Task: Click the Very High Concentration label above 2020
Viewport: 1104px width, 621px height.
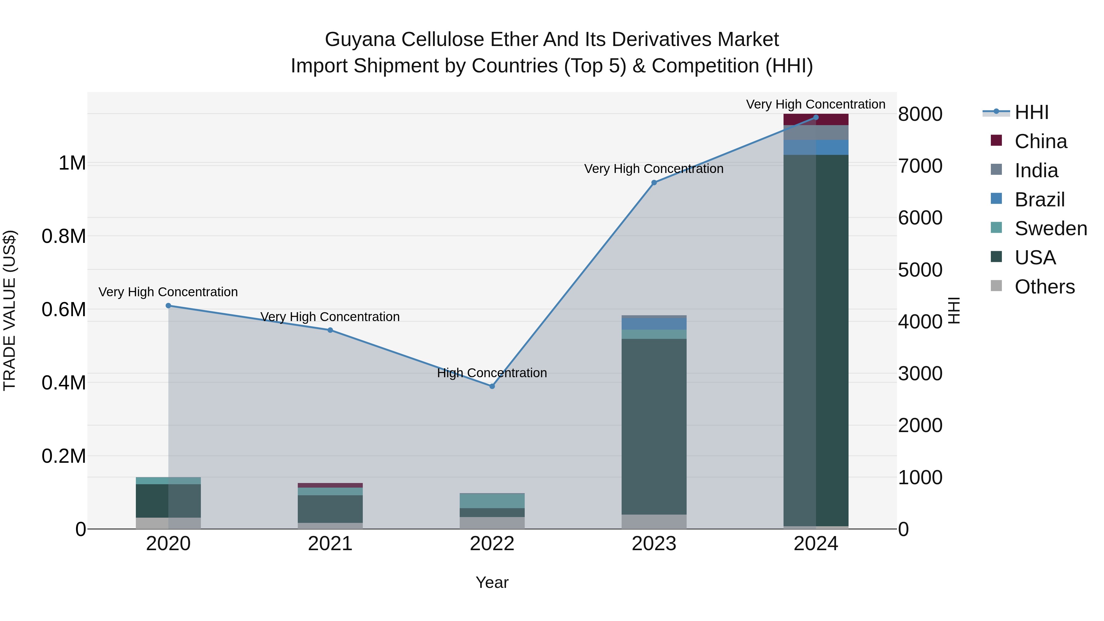Action: point(168,292)
